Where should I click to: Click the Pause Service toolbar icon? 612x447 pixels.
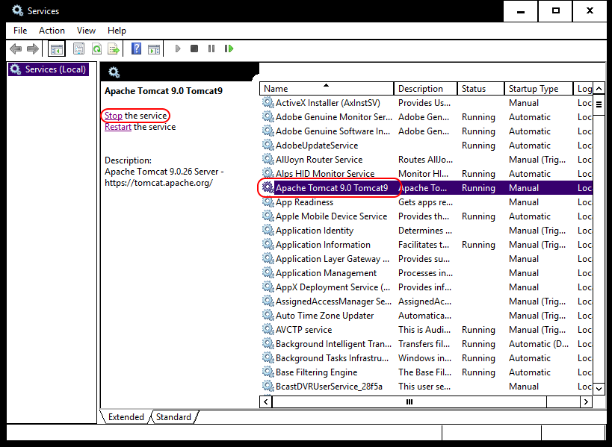pos(211,49)
